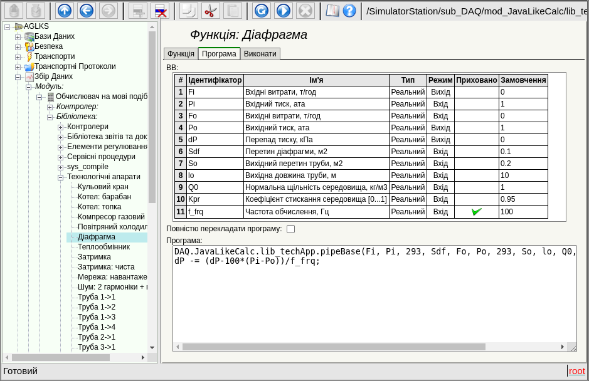Expand the 'Контролери' library node
This screenshot has width=589, height=381.
pyautogui.click(x=61, y=127)
